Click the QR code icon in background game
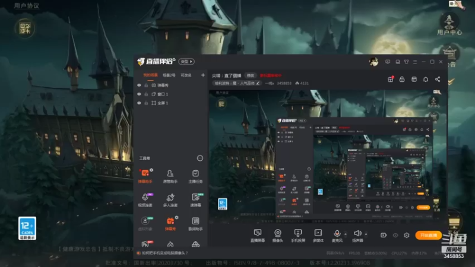 point(24,28)
